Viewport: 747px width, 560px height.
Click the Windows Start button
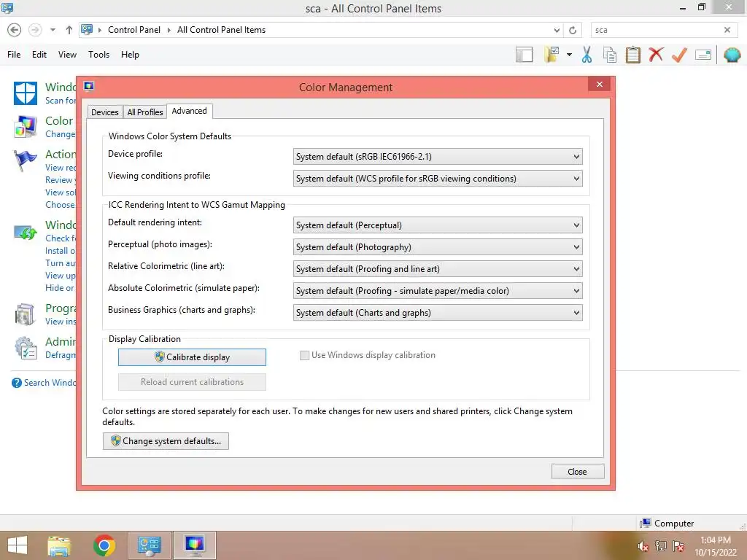(18, 545)
